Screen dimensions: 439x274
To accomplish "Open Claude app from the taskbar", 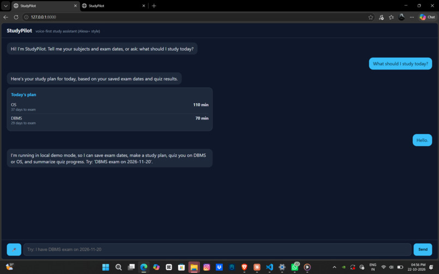I will [x=257, y=267].
